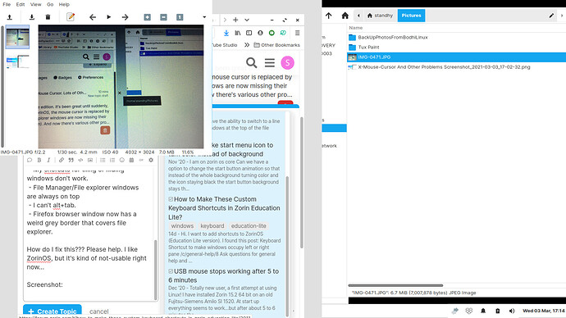Open the View menu
Screen dimensions: 566x318
(x=35, y=4)
